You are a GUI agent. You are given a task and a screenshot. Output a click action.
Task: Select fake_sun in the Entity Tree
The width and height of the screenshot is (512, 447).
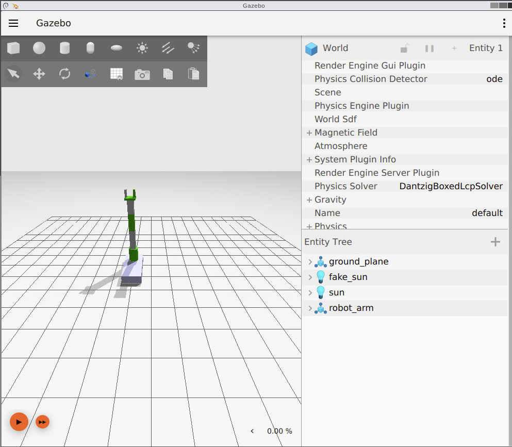click(x=348, y=277)
